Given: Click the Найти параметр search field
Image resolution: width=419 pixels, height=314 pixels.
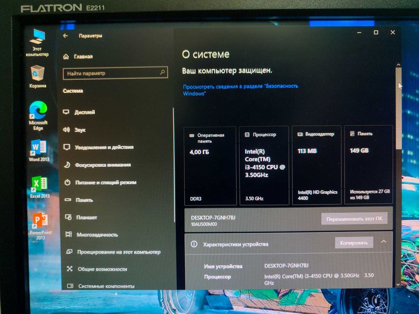Looking at the screenshot, I should coord(115,73).
